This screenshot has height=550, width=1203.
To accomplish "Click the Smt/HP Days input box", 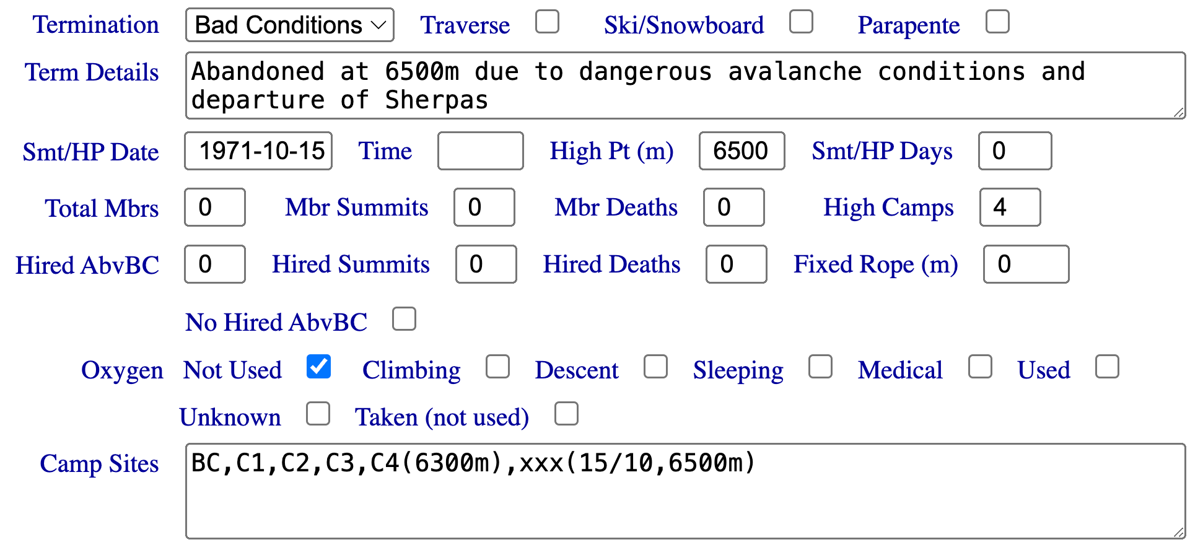I will coord(1015,151).
